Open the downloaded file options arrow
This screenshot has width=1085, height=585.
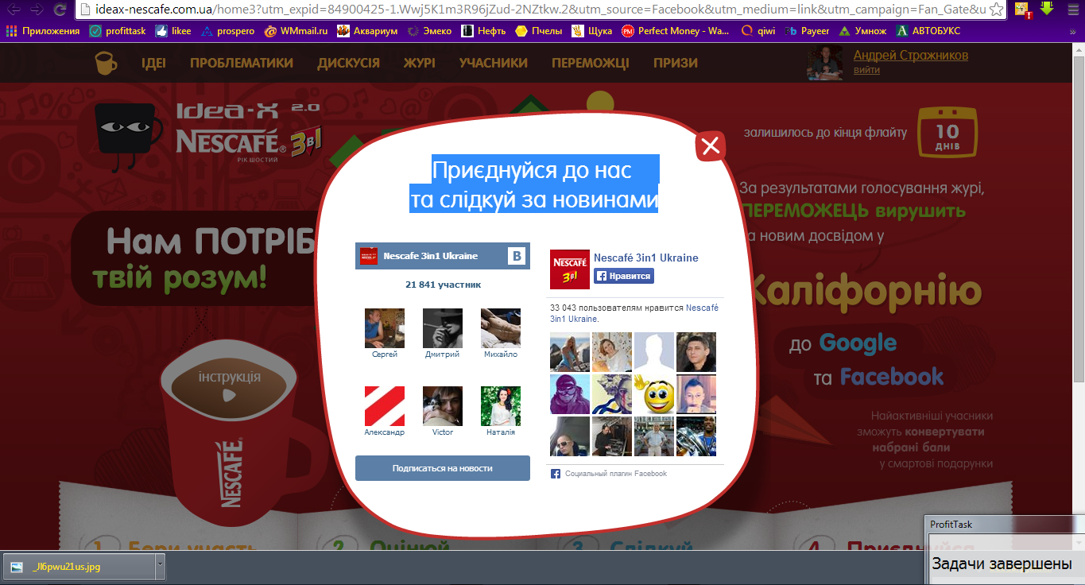point(160,566)
